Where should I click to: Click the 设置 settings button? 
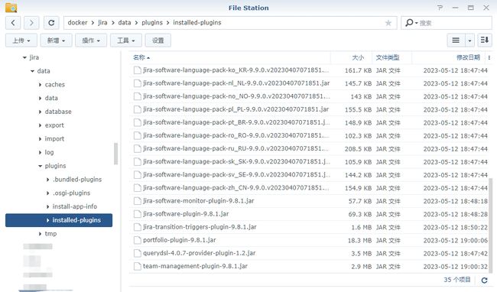tap(158, 41)
